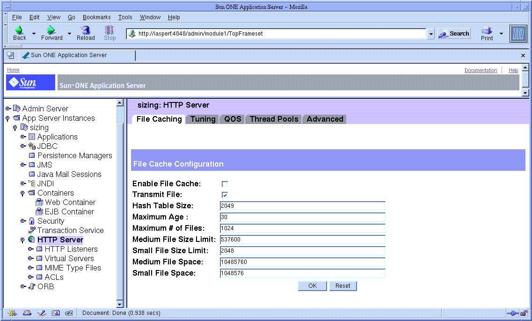Follow the Home link
This screenshot has width=532, height=321.
[13, 70]
